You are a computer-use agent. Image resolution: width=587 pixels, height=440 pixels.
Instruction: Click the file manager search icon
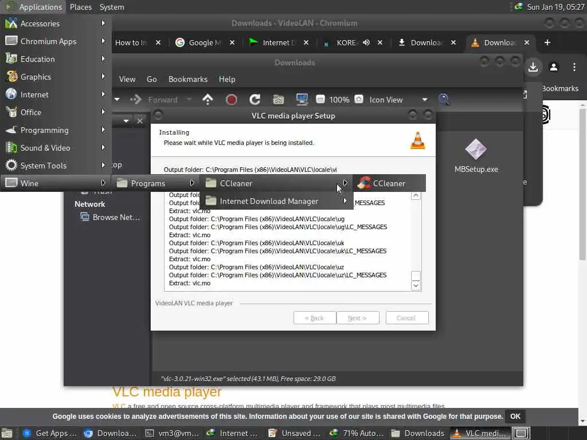click(444, 100)
